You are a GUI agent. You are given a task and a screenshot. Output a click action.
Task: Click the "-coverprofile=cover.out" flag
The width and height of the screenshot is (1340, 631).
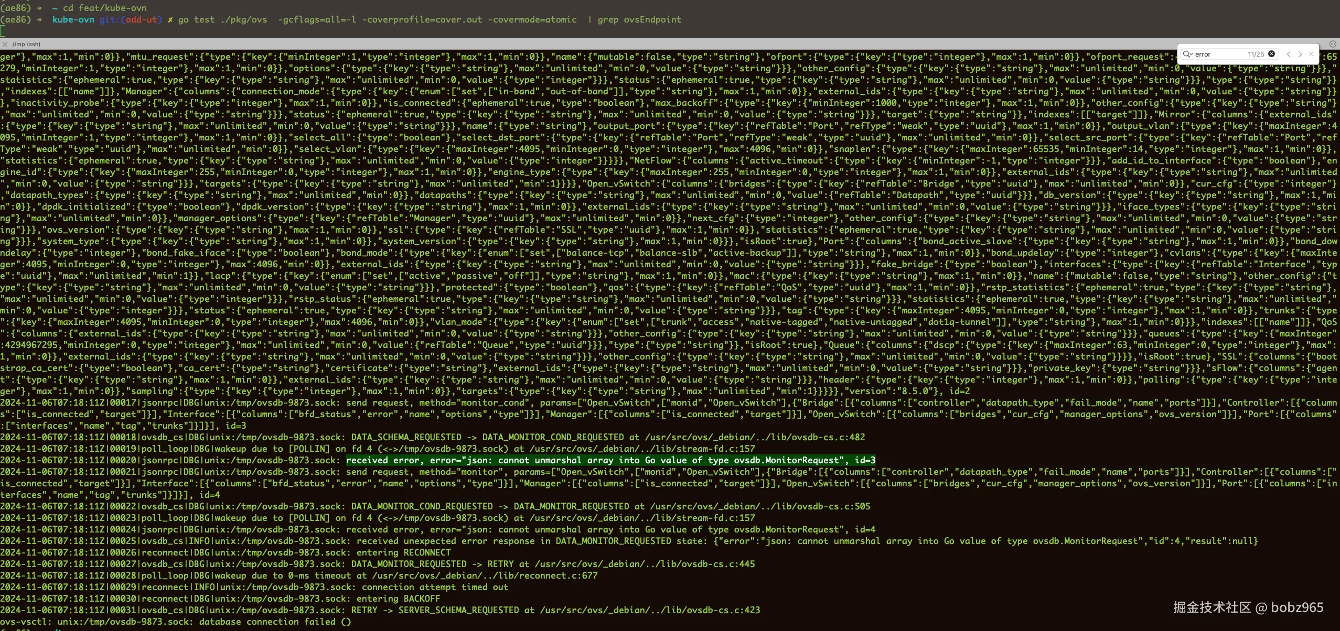pyautogui.click(x=422, y=19)
